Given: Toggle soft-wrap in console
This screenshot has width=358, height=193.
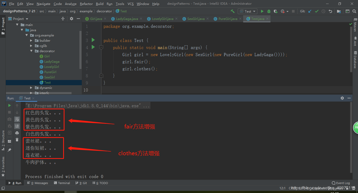Looking at the screenshot, I should (x=17, y=119).
